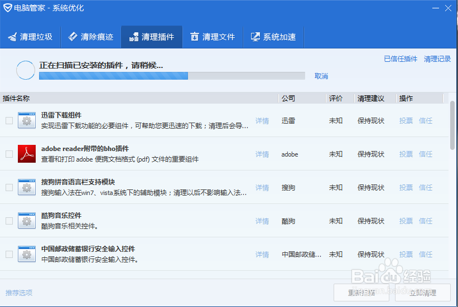Image resolution: width=458 pixels, height=307 pixels.
Task: Click the 电脑管家 shield logo icon
Action: point(8,8)
